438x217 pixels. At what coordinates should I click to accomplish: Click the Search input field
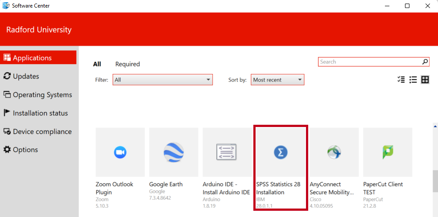point(369,62)
